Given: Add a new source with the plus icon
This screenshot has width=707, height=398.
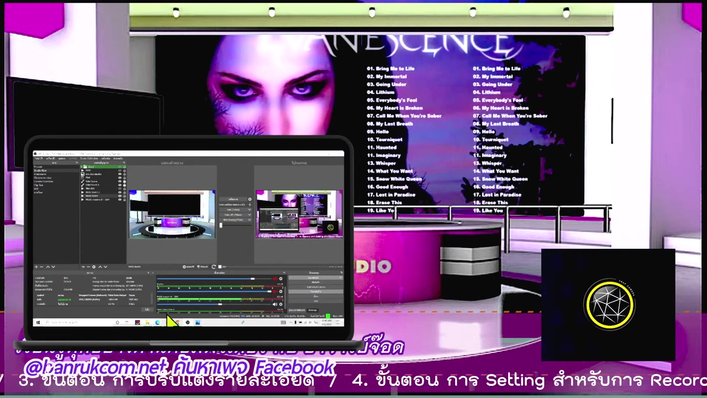Looking at the screenshot, I should tap(83, 267).
